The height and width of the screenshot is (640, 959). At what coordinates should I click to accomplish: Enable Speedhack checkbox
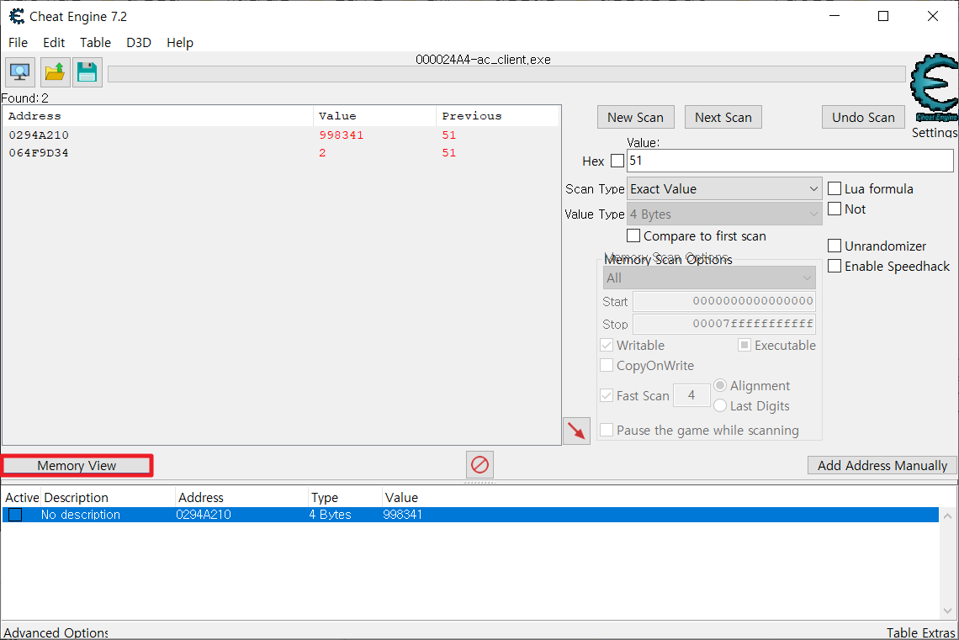(x=834, y=266)
